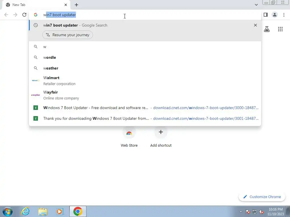
Task: Reload the page with the refresh icon
Action: click(24, 15)
